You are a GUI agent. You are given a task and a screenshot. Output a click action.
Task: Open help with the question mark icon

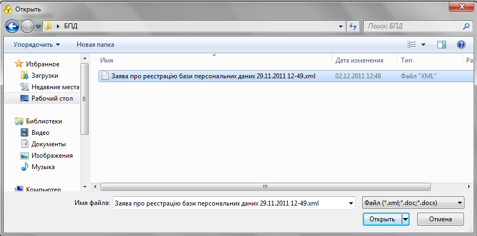click(x=461, y=45)
